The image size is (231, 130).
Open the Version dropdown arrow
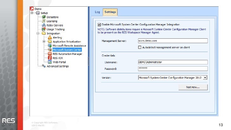(x=205, y=78)
